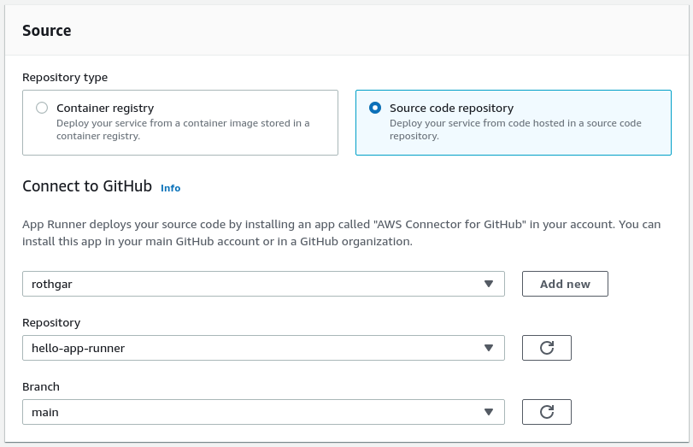Screen dimensions: 693x447
Task: Click the arrow on the rothgar dropdown
Action: point(489,284)
